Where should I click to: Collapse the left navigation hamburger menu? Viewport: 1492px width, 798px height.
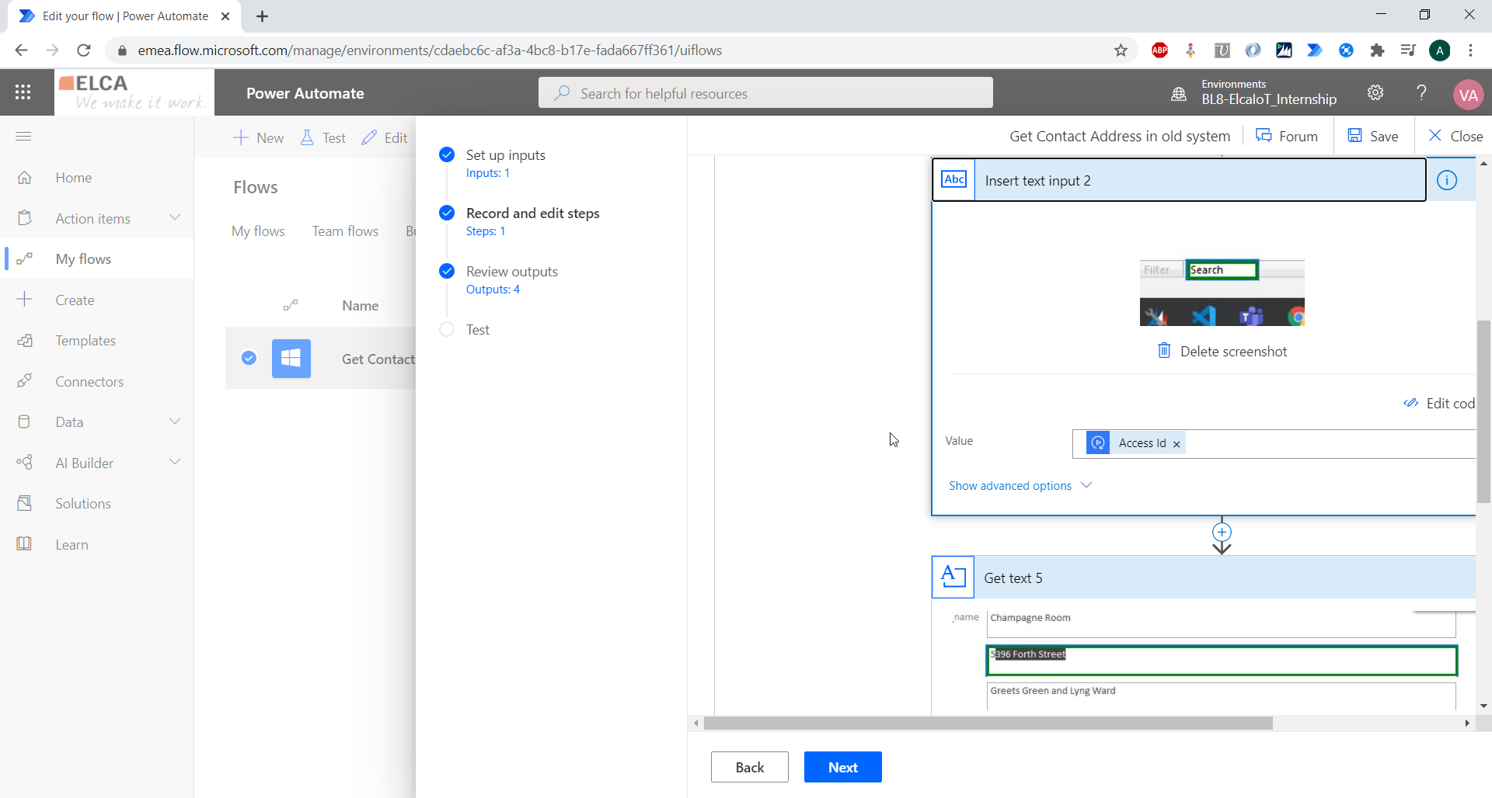tap(23, 137)
